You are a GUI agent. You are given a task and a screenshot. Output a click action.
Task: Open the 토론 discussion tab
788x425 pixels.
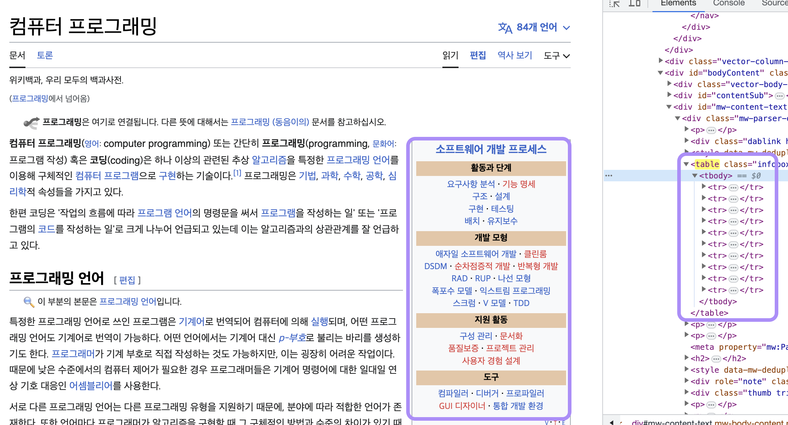pos(45,55)
